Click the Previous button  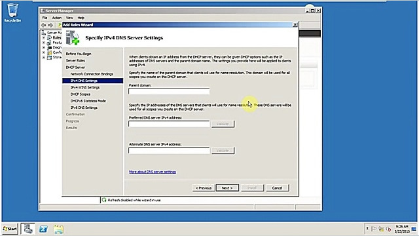pyautogui.click(x=204, y=188)
